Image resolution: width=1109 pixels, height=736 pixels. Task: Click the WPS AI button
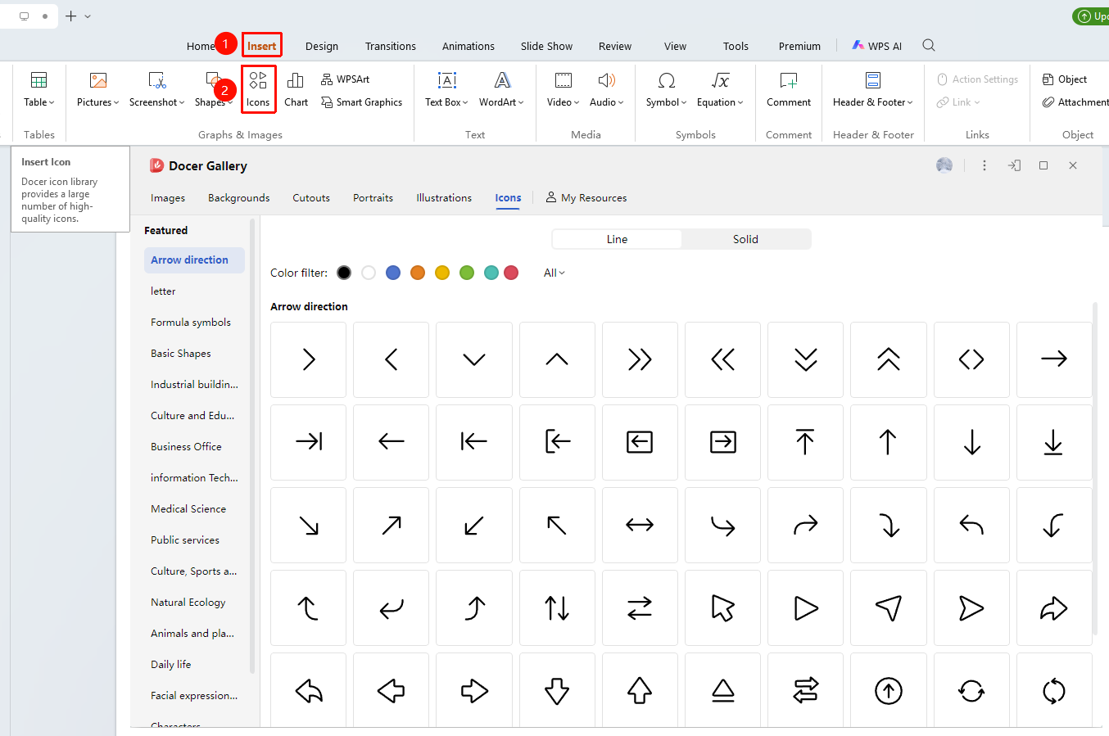coord(877,46)
